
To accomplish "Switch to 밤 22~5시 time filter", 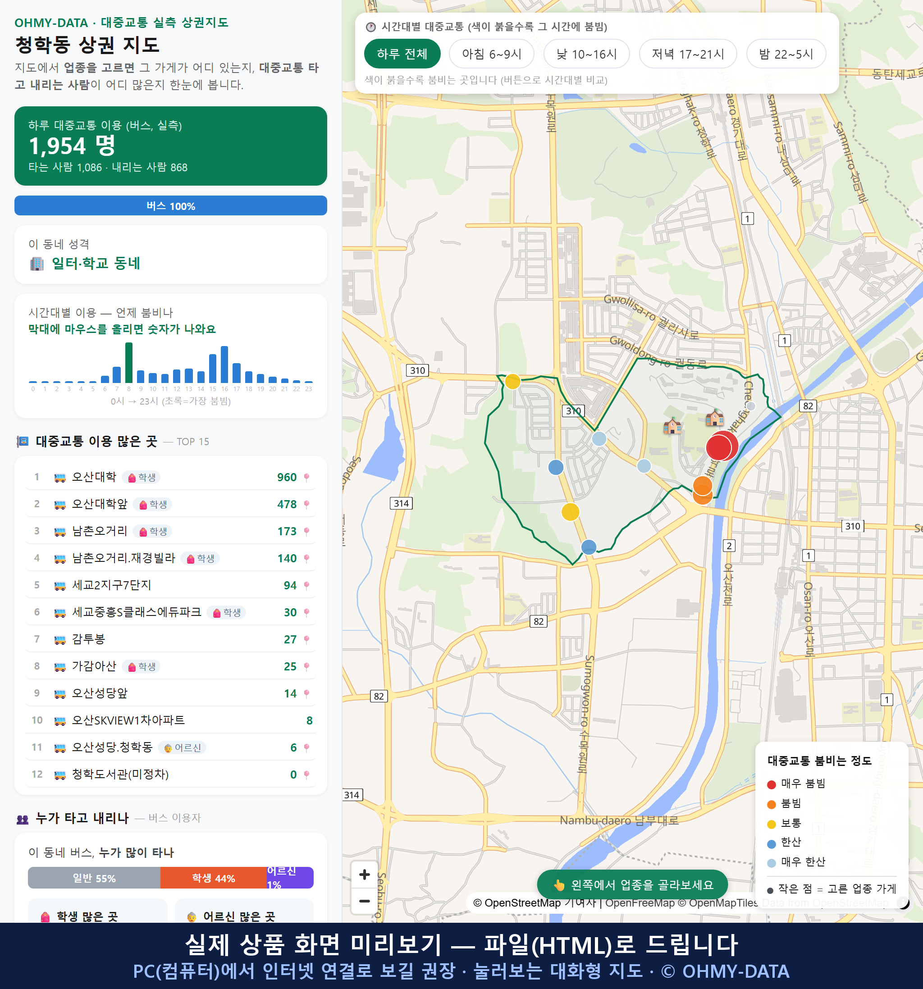I will (x=786, y=54).
